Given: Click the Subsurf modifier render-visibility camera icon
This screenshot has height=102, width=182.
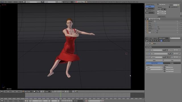Looking at the screenshot, I should click(164, 57).
